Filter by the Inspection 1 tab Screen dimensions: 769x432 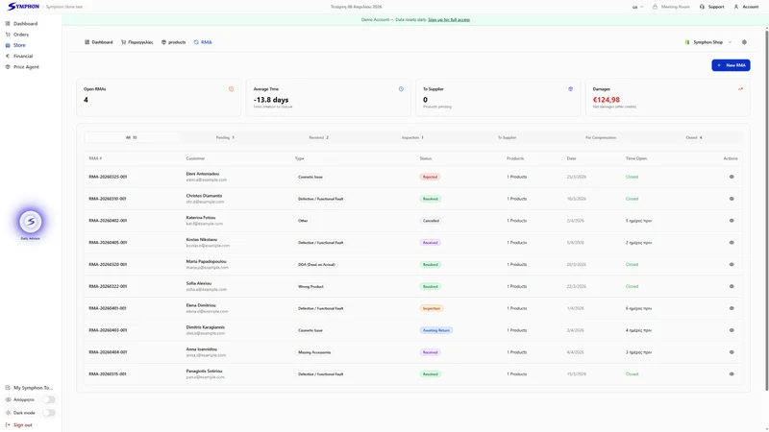pyautogui.click(x=412, y=137)
